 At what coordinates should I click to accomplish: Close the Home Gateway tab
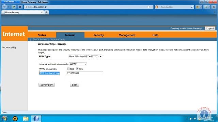pos(42,12)
